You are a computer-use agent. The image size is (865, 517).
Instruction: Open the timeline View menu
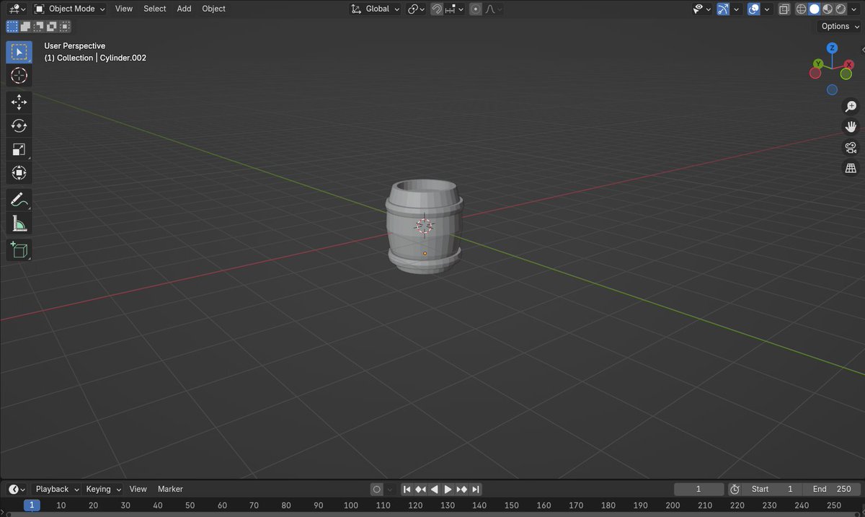click(x=138, y=489)
